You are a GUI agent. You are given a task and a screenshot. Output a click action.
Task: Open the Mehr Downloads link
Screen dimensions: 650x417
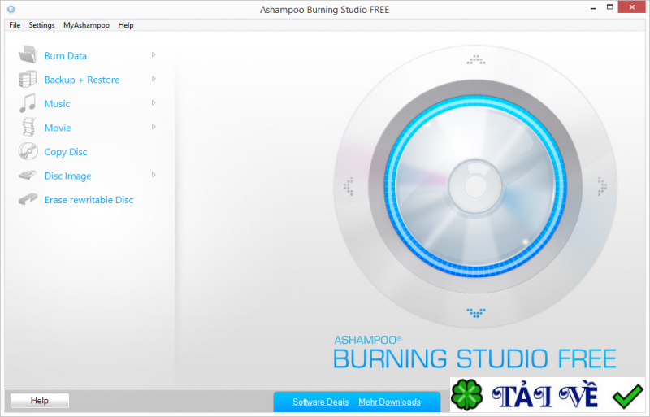[x=389, y=402]
